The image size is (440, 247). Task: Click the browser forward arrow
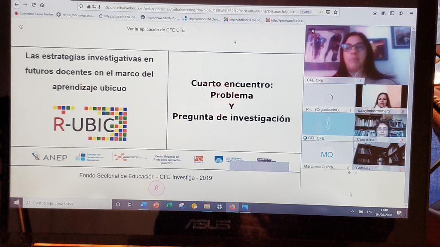click(25, 4)
